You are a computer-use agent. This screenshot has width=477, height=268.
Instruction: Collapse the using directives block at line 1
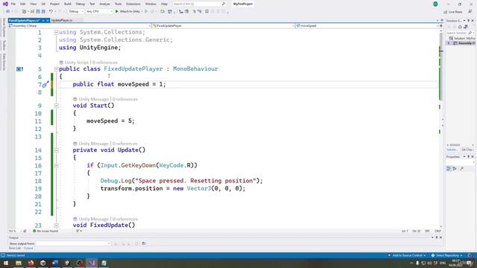(57, 32)
